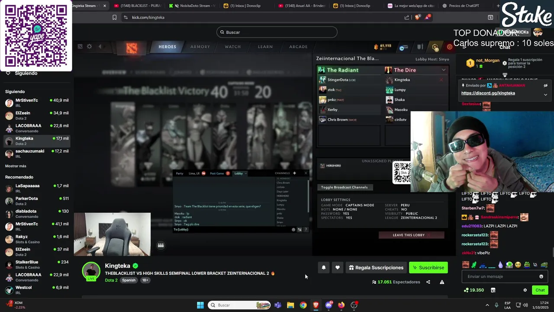
Task: Click the Dota 2 category link under title
Action: coord(111,280)
